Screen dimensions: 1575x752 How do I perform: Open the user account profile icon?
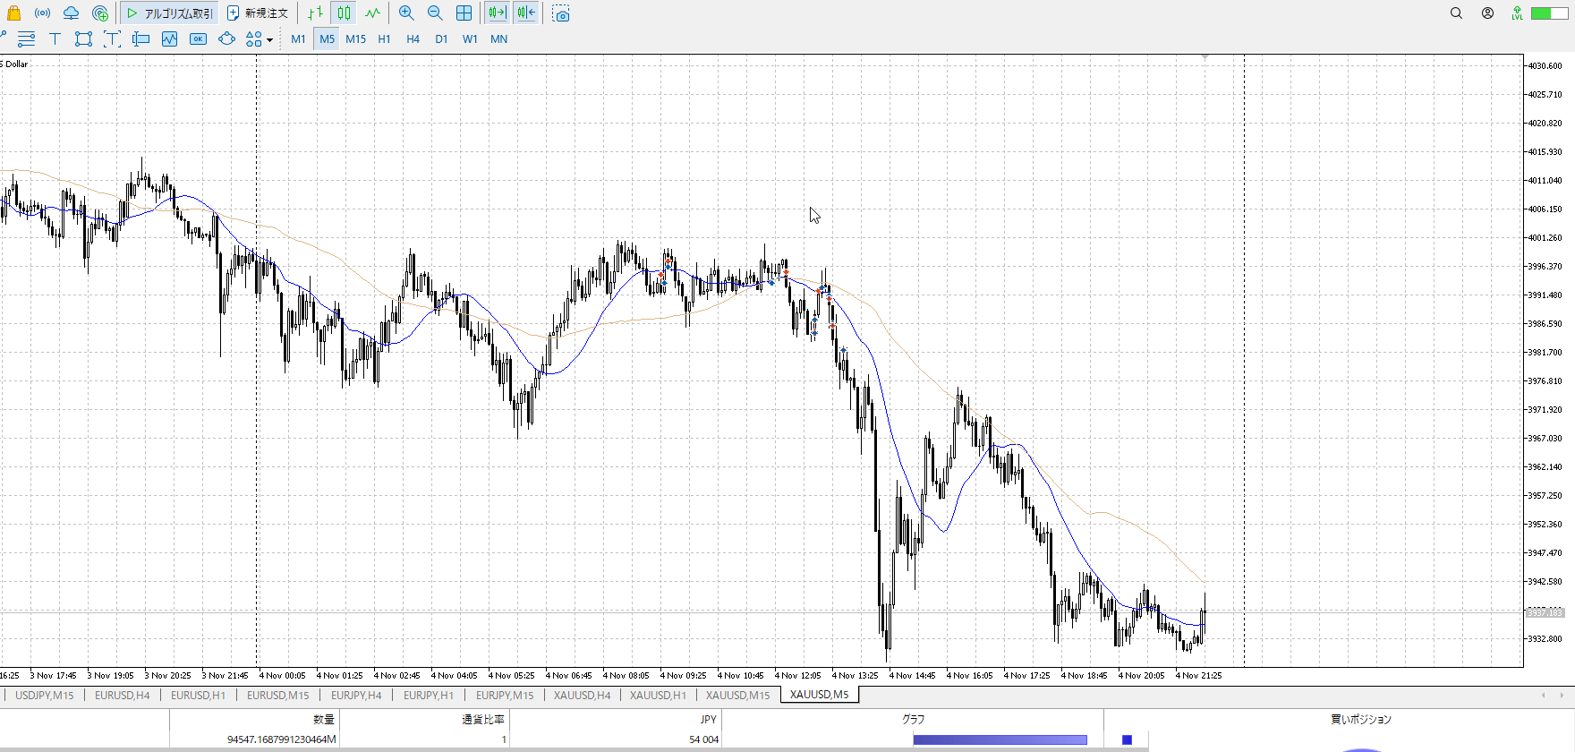click(x=1487, y=13)
